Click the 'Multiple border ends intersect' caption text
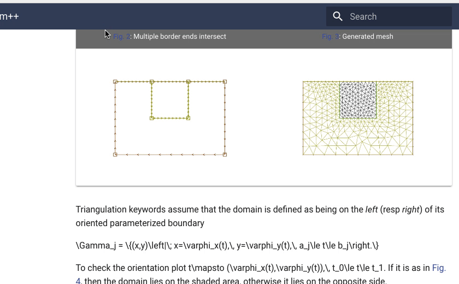Image resolution: width=459 pixels, height=284 pixels. click(180, 37)
